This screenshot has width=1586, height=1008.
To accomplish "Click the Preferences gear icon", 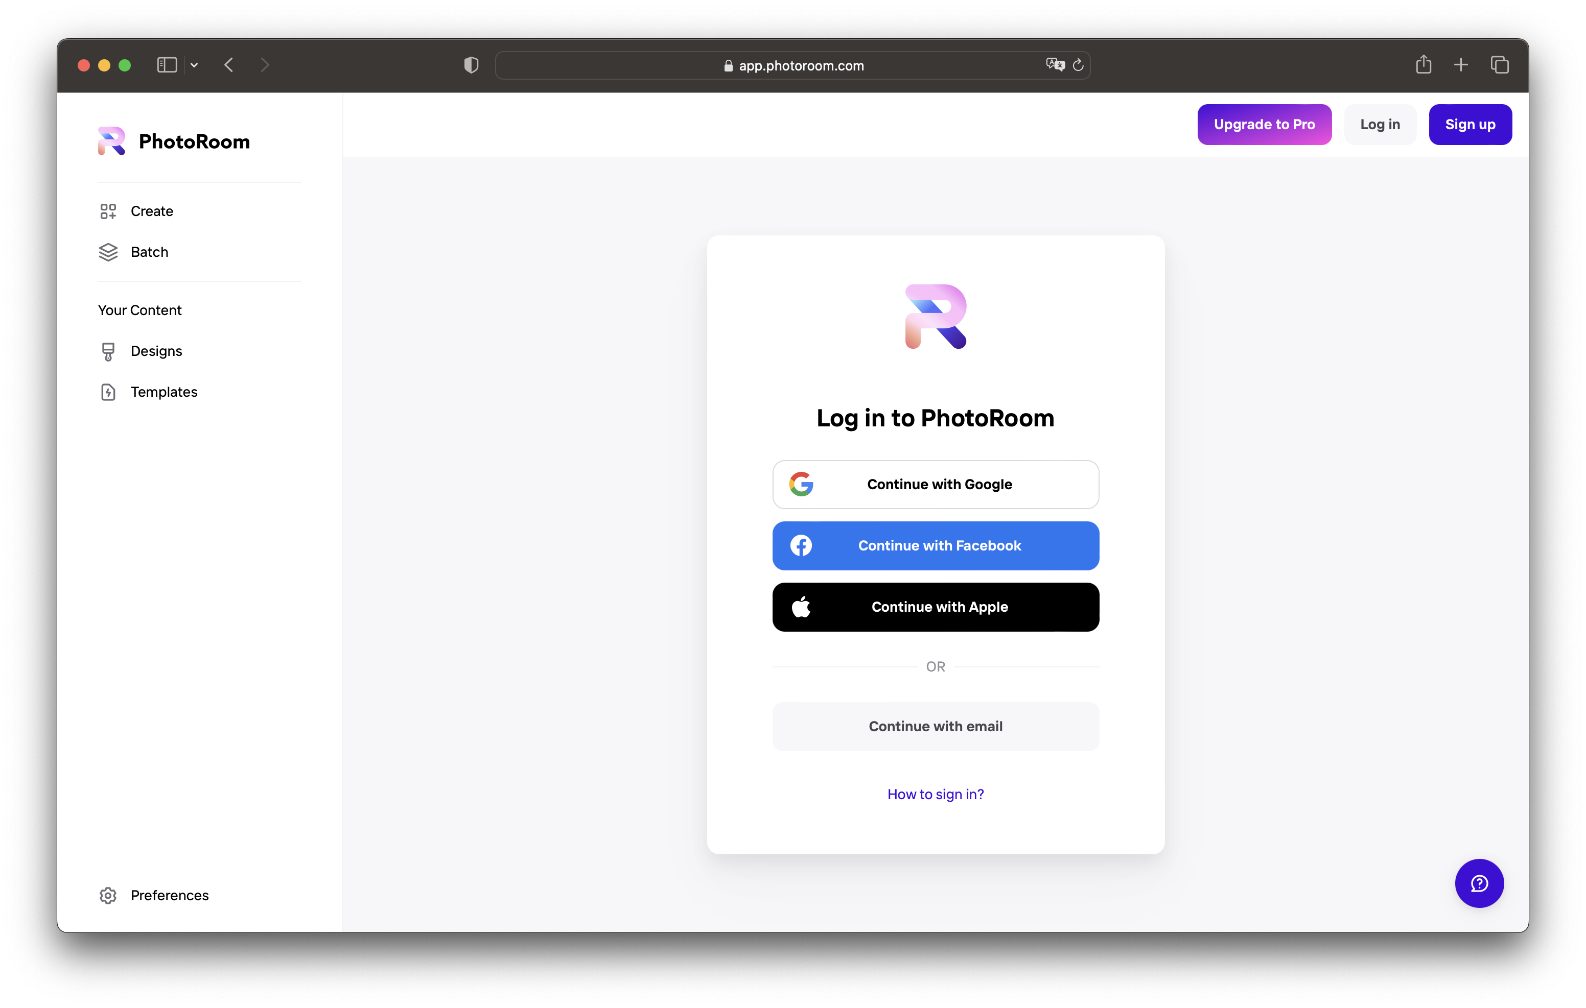I will (106, 895).
